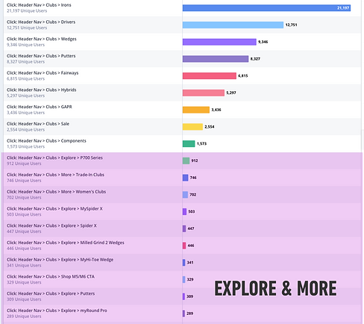Screen dimensions: 364x324
Task: Click the Hybrids pink bar
Action: 204,93
